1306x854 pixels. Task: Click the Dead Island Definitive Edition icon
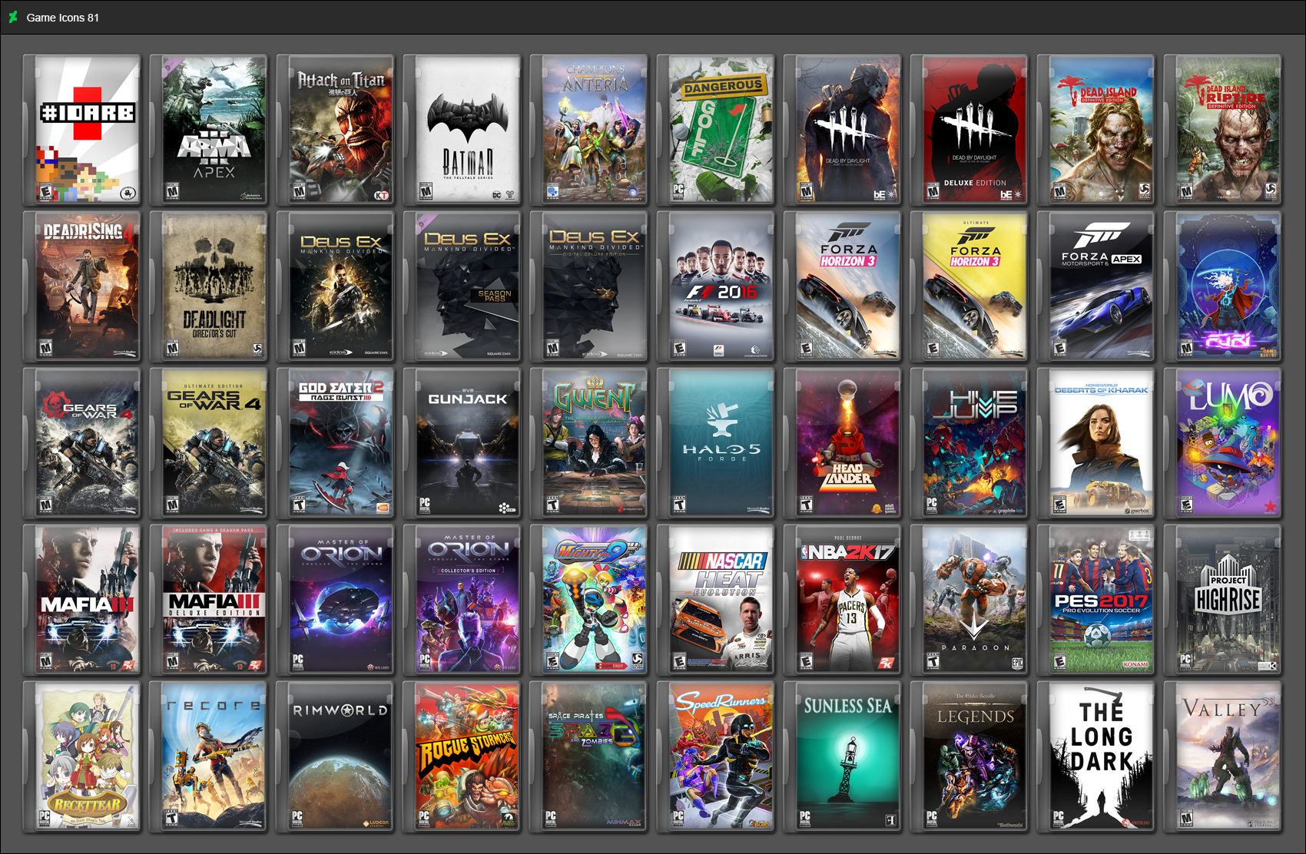point(1096,130)
